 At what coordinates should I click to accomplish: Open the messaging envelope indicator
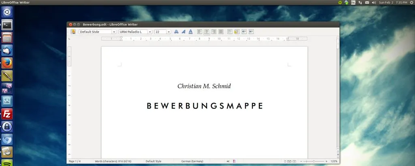[367, 2]
